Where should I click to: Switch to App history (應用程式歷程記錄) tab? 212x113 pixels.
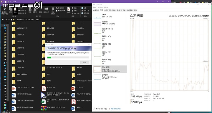110,10
